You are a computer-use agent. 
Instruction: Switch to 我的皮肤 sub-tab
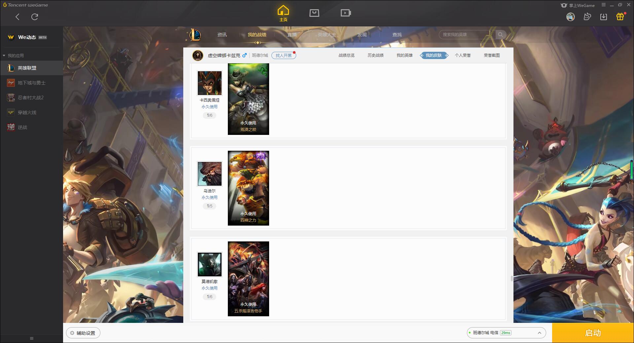434,55
